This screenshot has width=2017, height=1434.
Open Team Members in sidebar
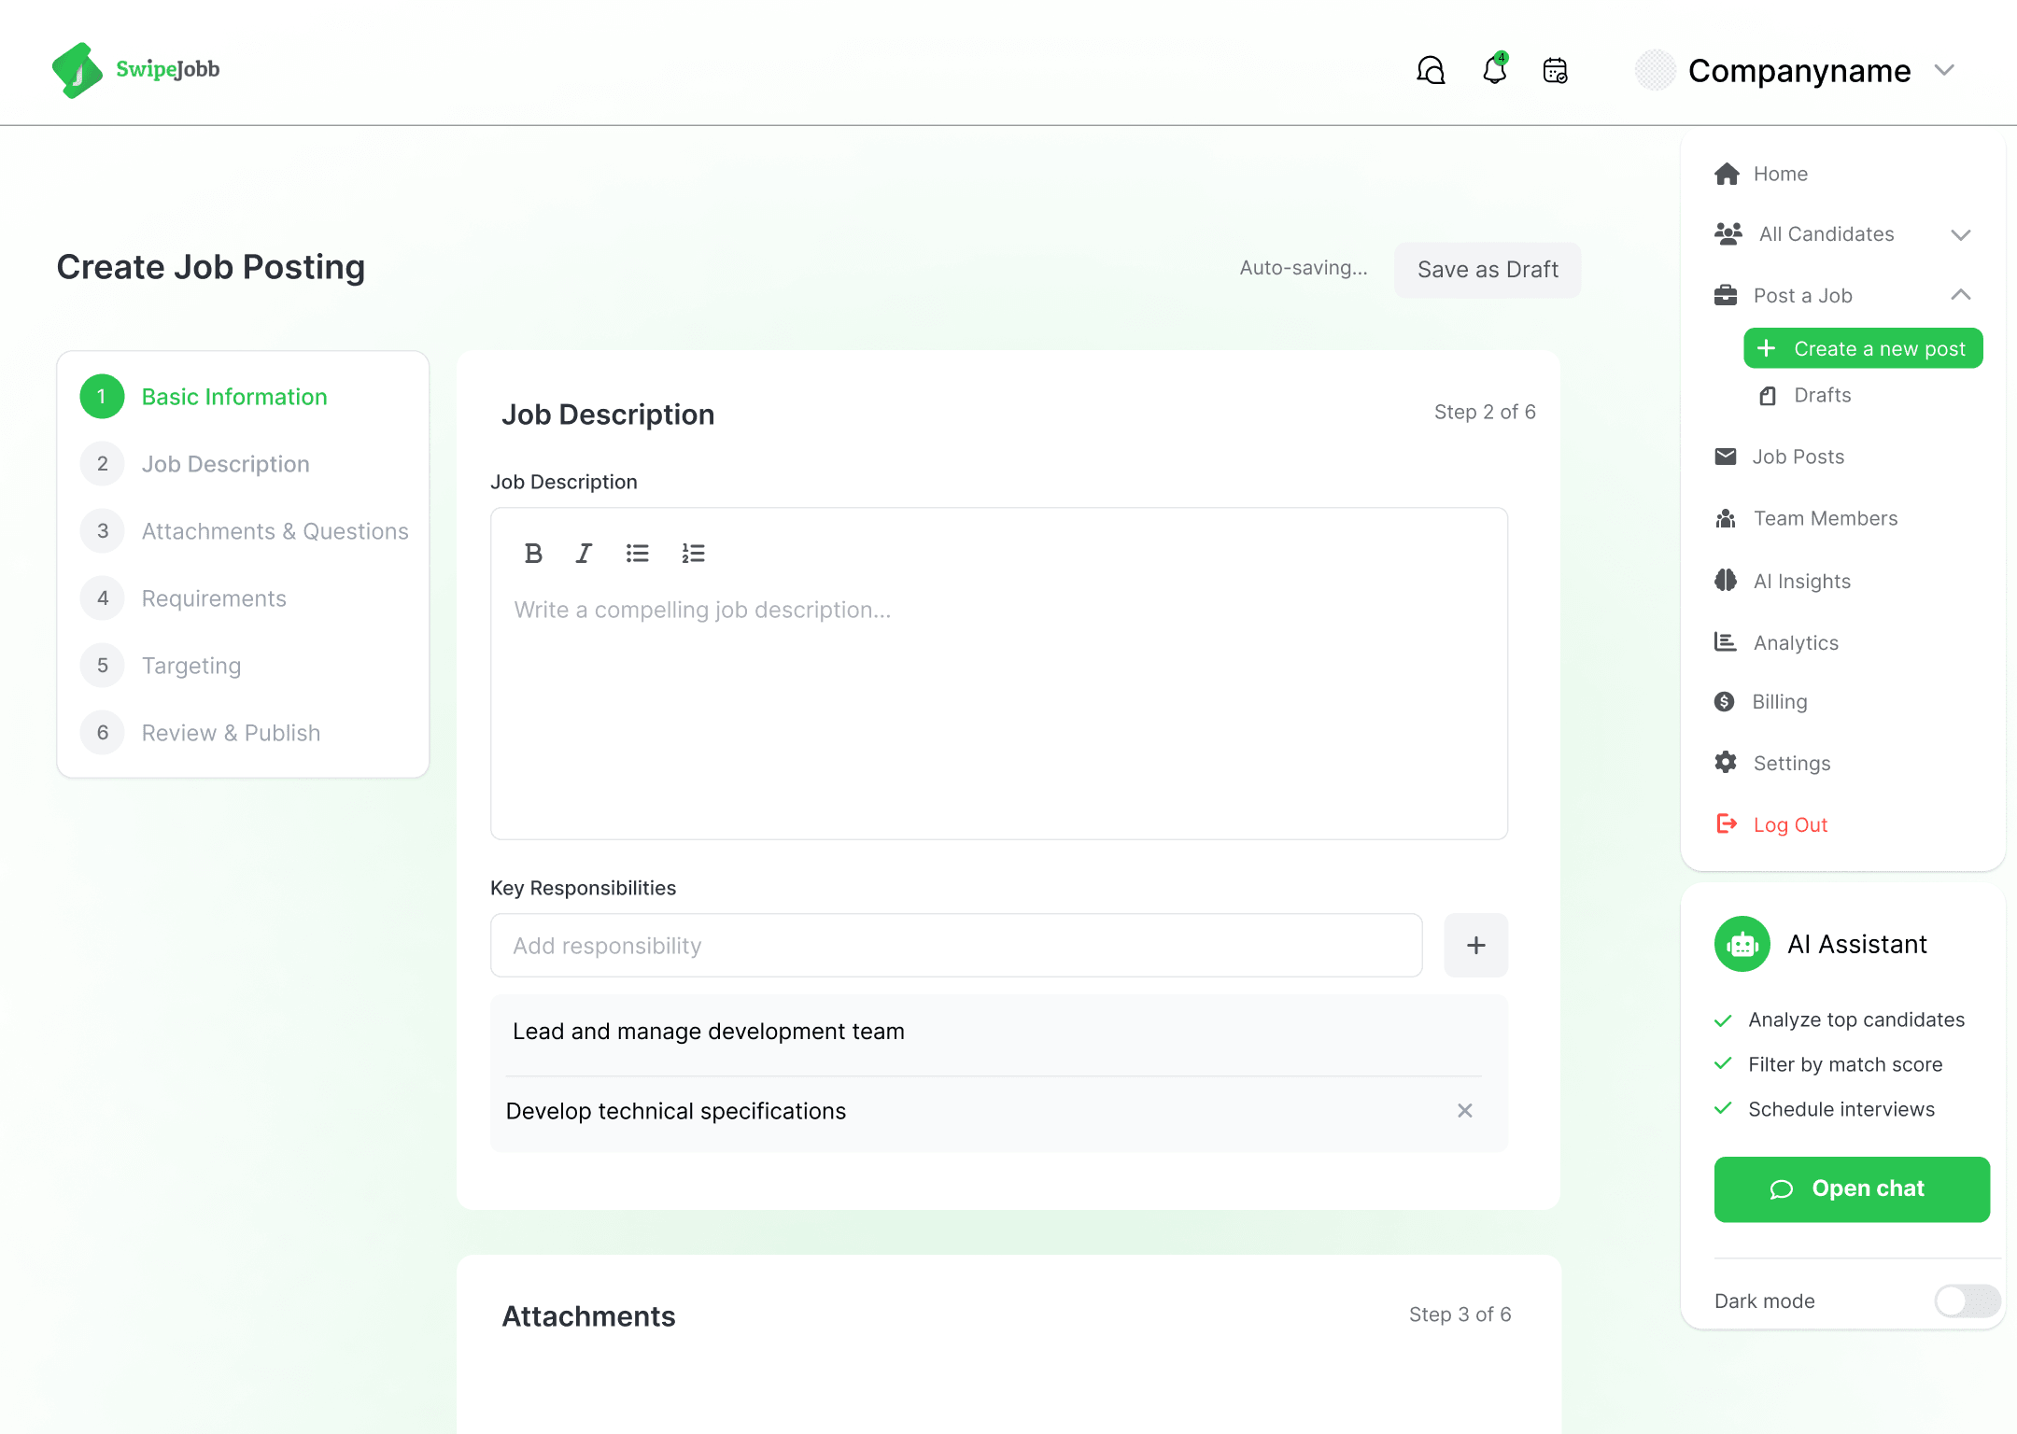pyautogui.click(x=1826, y=518)
